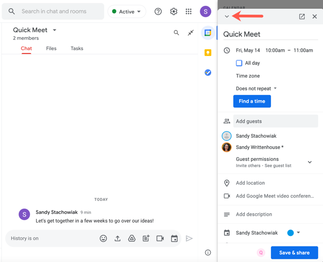Close the Calendar event panel
The height and width of the screenshot is (262, 323).
pos(315,16)
